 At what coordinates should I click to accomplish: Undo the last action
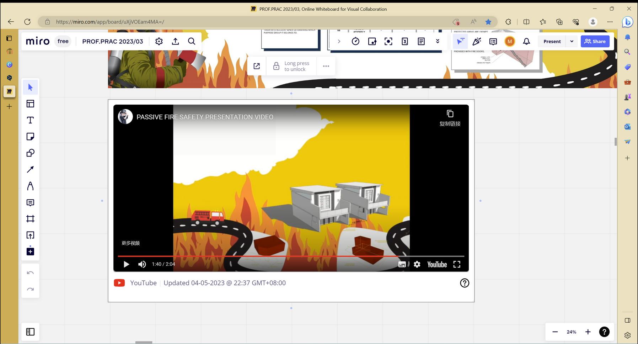[x=30, y=273]
